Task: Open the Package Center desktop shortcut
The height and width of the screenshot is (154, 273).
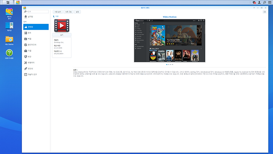Action: (9, 14)
